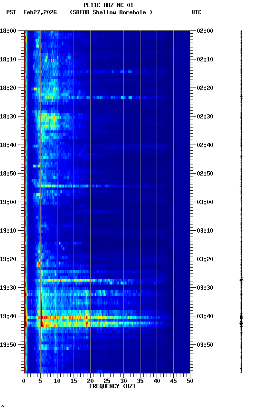This screenshot has width=262, height=411.
Task: Click the 02:30 UTC time label
Action: 205,117
